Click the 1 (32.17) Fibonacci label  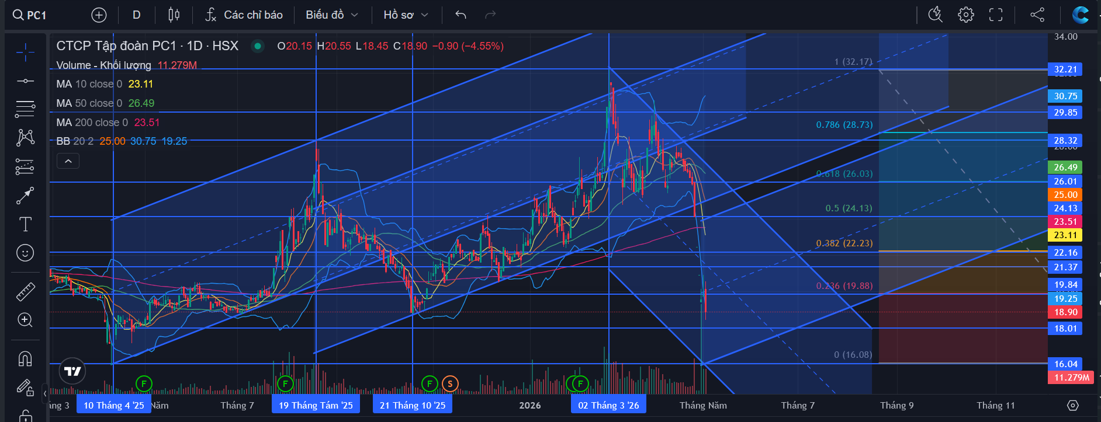click(x=853, y=62)
